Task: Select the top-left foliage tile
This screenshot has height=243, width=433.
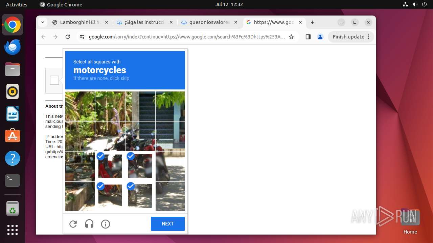Action: [x=80, y=106]
